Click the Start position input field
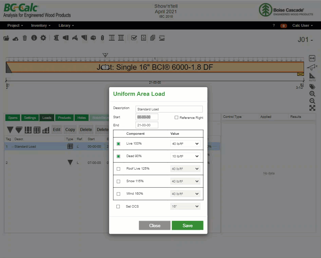 click(x=147, y=117)
